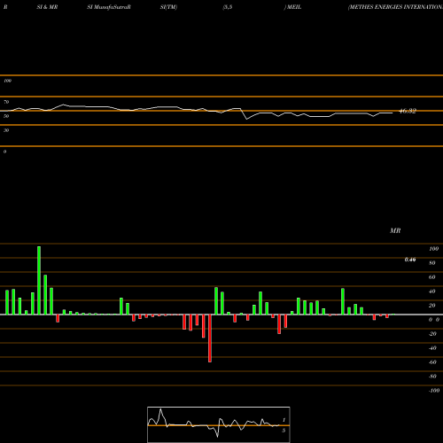Viewport: 443px width, 443px height.
Task: Select the '5' label inside the mini chart
Action: pyautogui.click(x=284, y=431)
